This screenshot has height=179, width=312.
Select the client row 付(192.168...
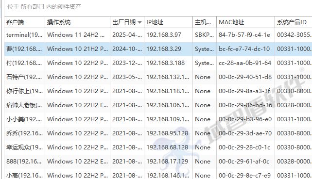click(158, 63)
